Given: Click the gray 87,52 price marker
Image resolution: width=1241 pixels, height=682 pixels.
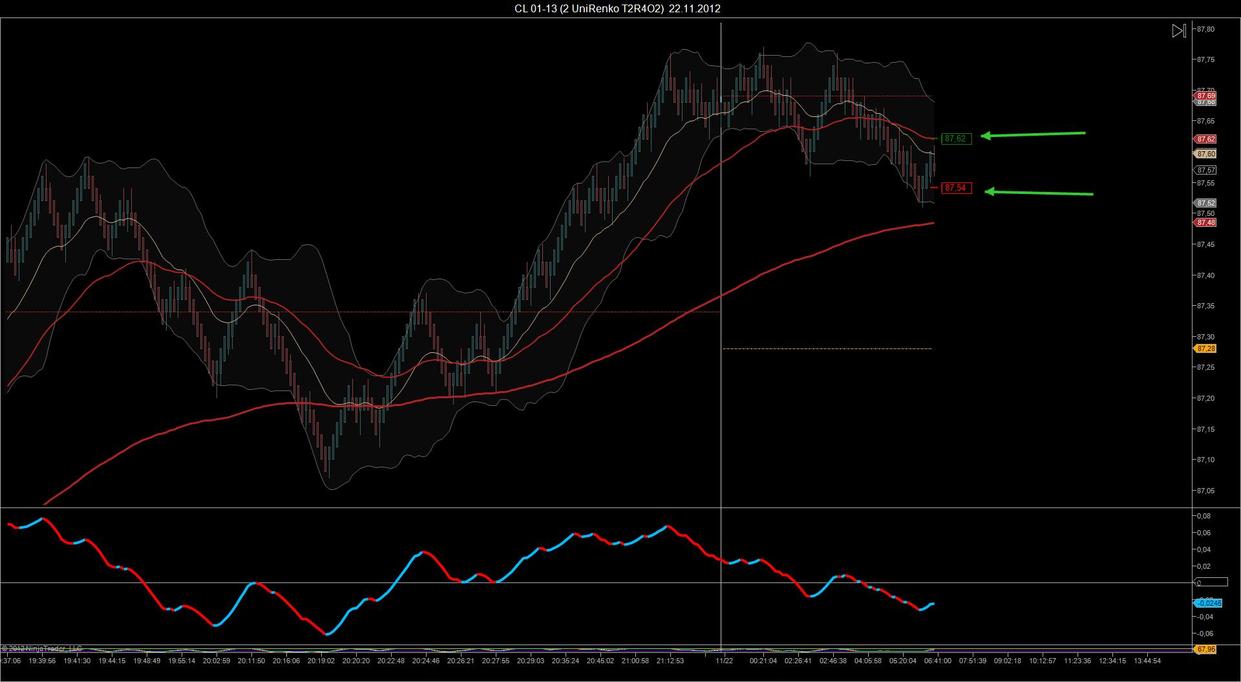Looking at the screenshot, I should (1205, 203).
